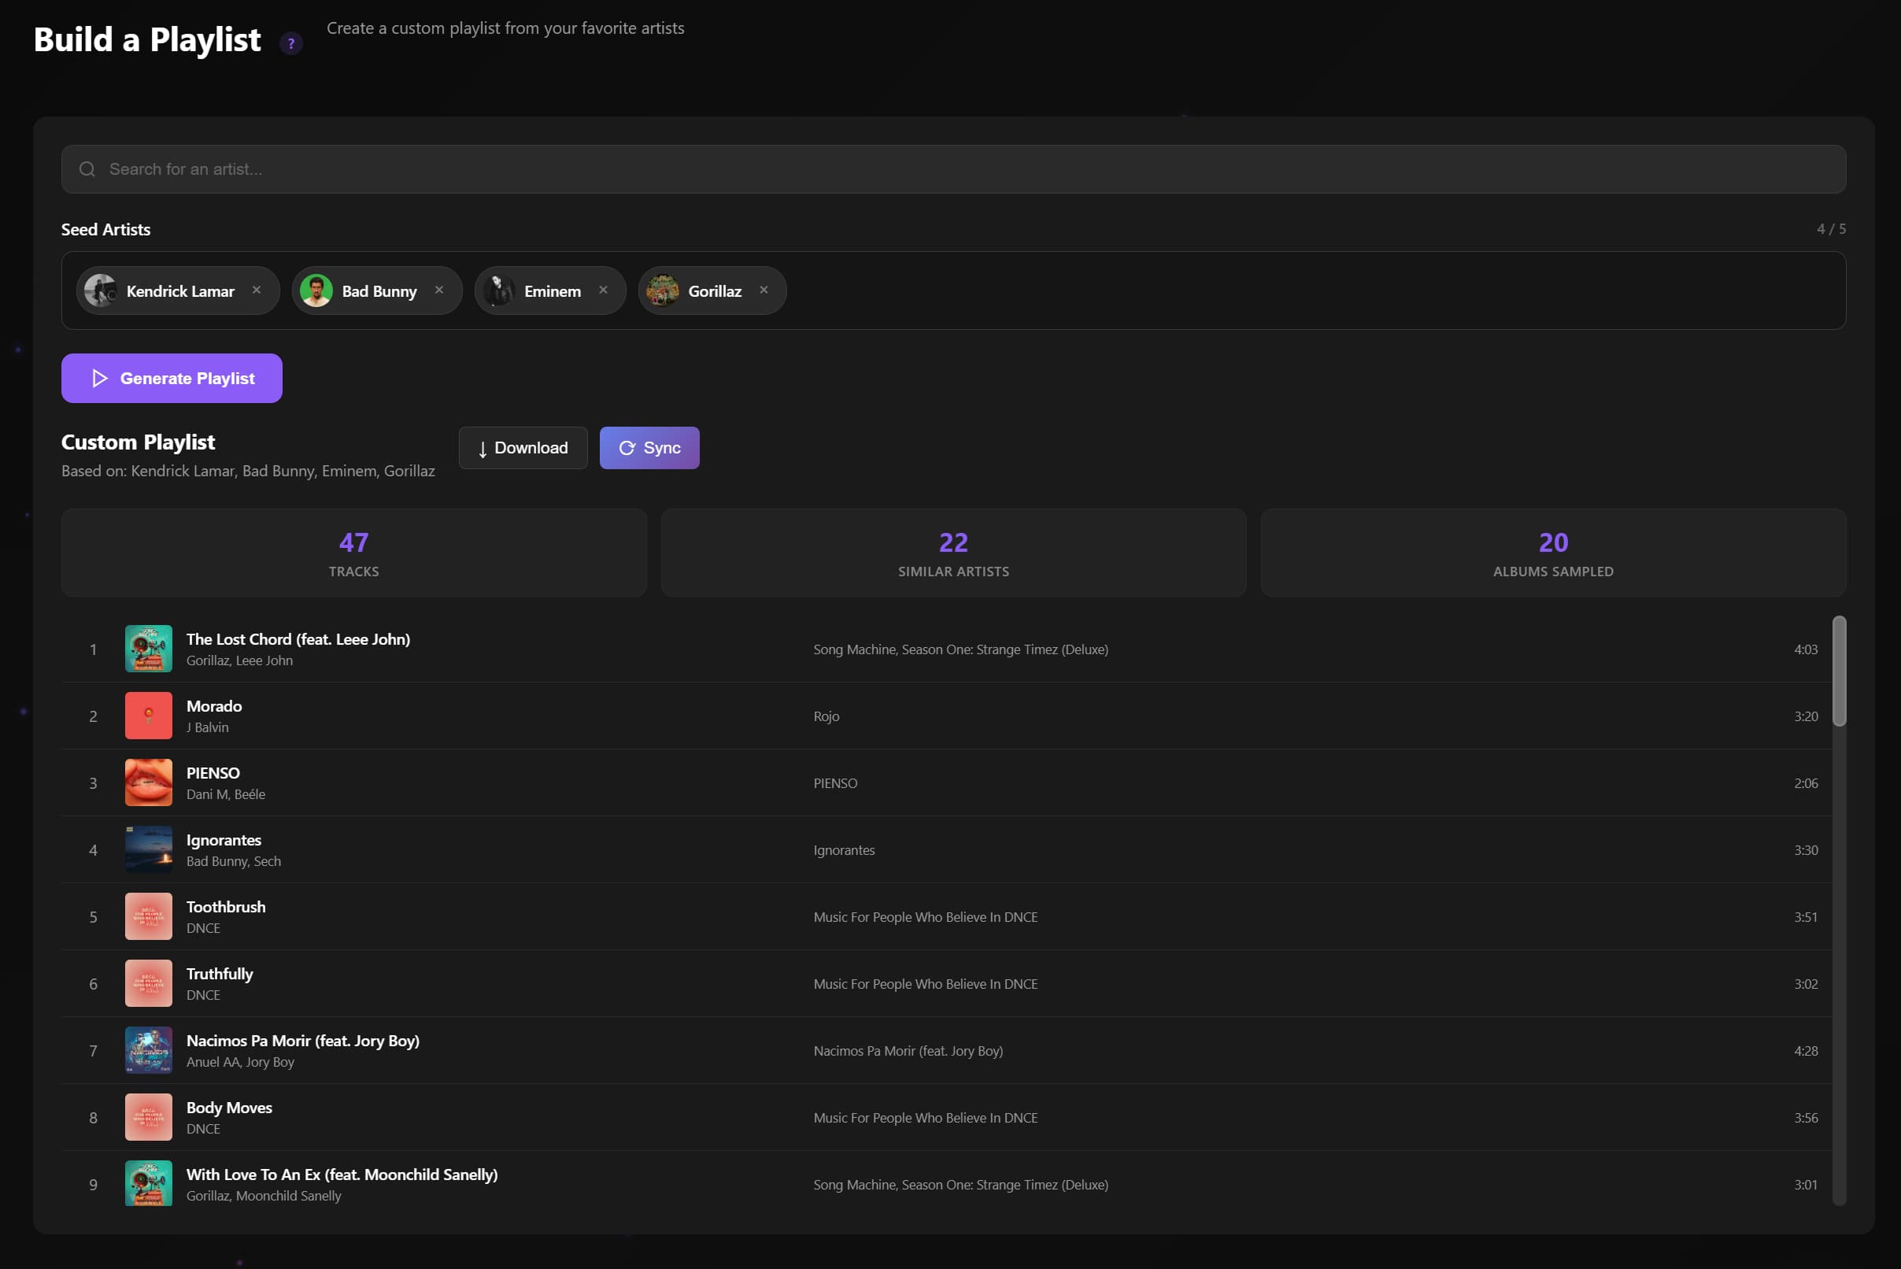Click artist line 'Dani M, Beéle'

click(x=226, y=795)
